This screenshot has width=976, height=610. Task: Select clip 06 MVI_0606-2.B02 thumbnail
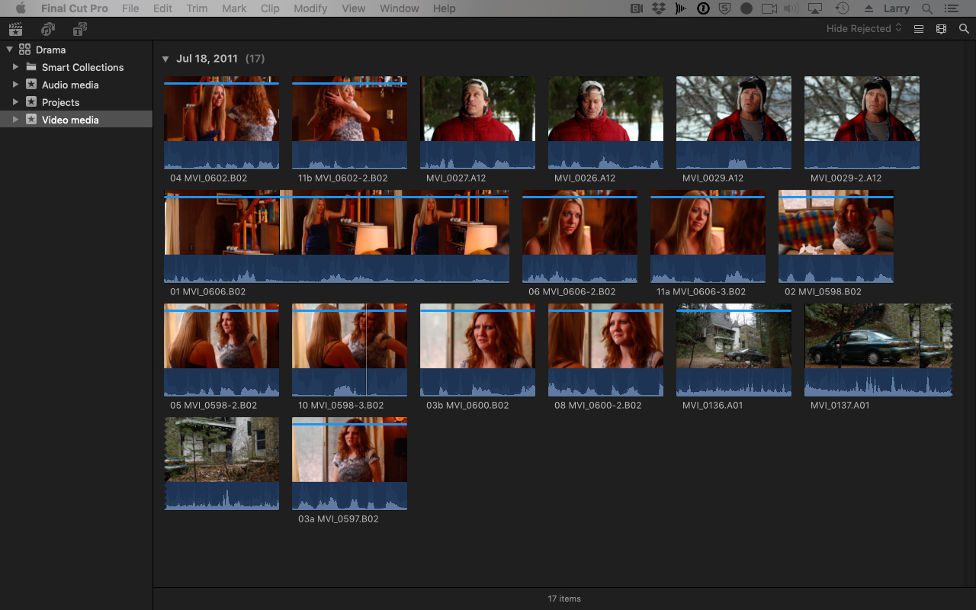580,236
